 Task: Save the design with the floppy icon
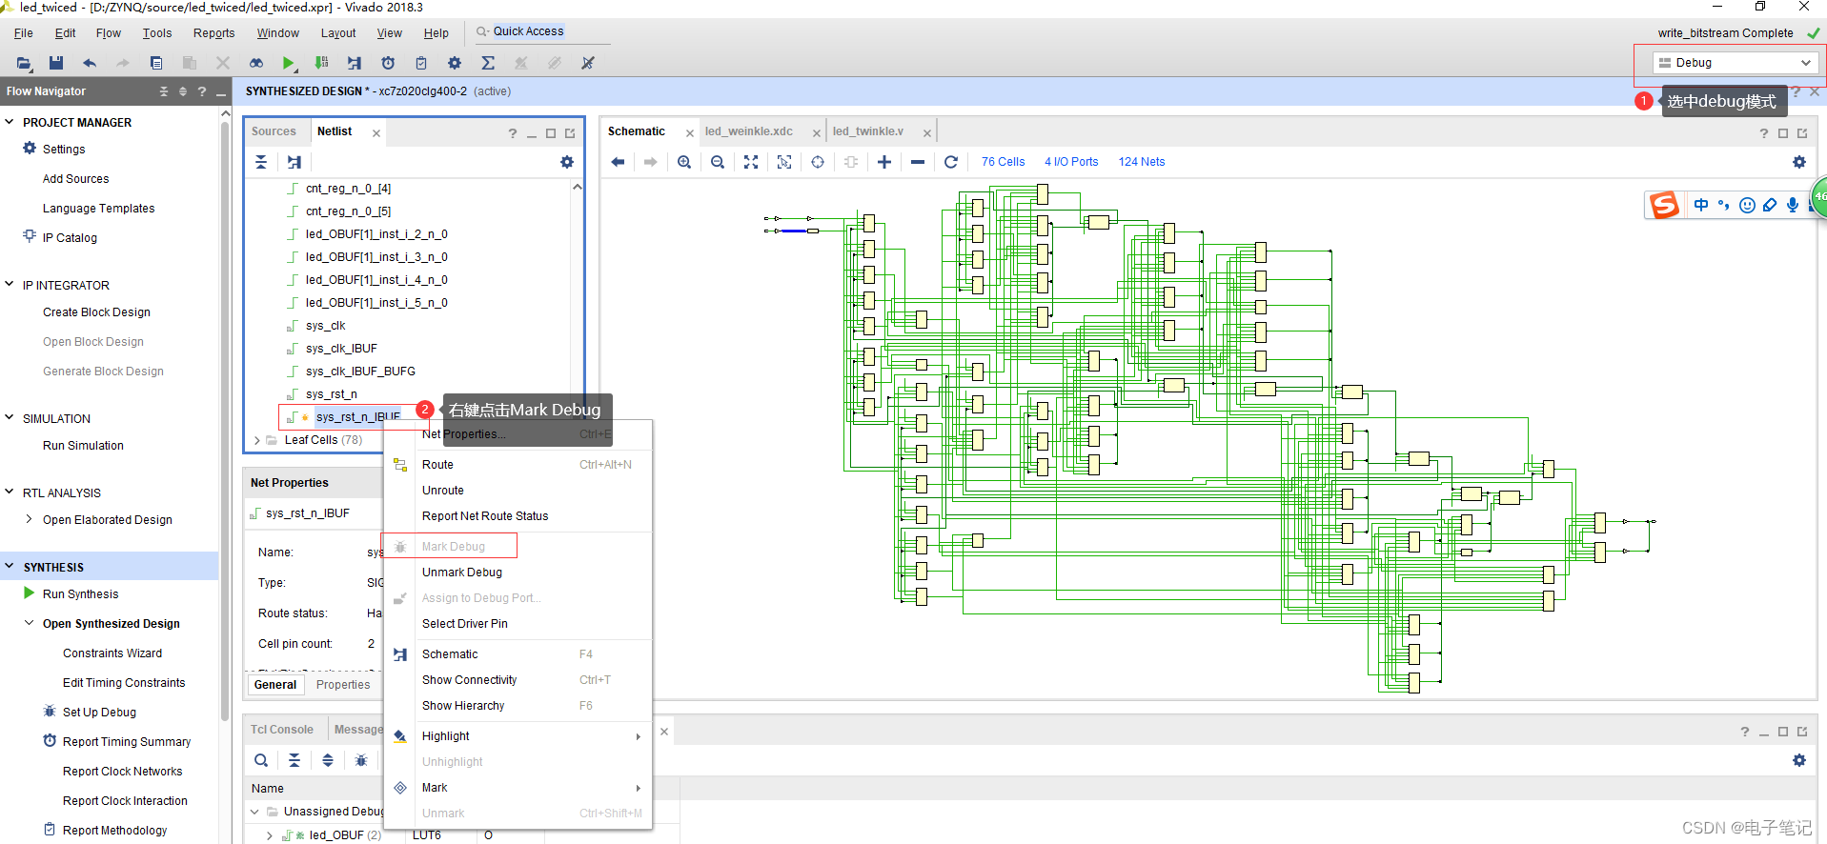[56, 63]
